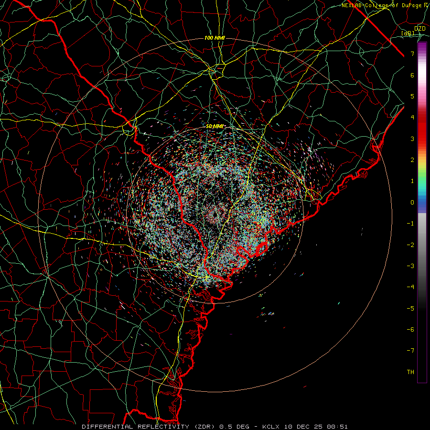Image resolution: width=430 pixels, height=430 pixels.
Task: Click the 1 value on color scale
Action: (412, 181)
